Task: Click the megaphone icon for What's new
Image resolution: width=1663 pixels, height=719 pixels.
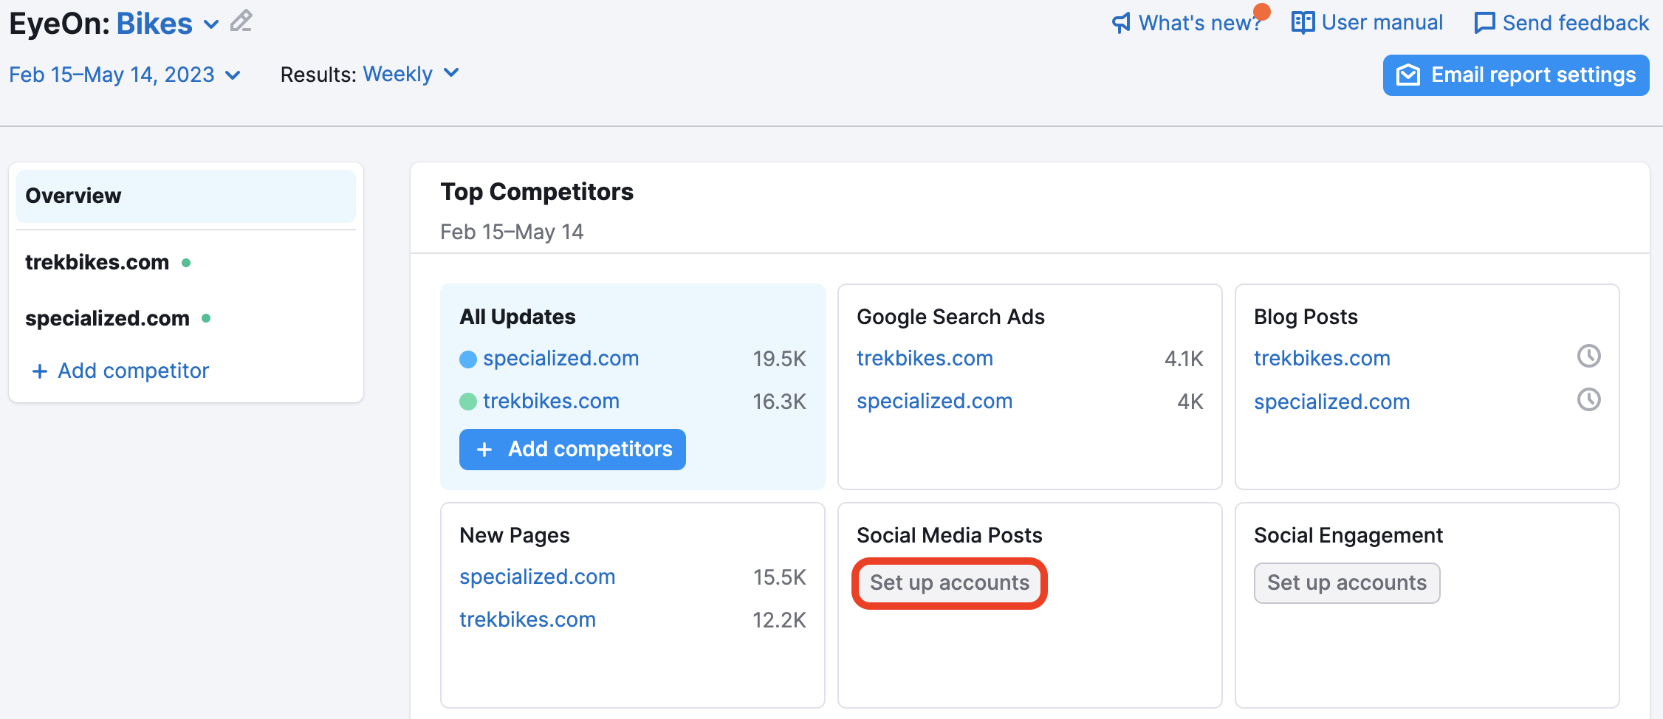Action: [x=1121, y=24]
